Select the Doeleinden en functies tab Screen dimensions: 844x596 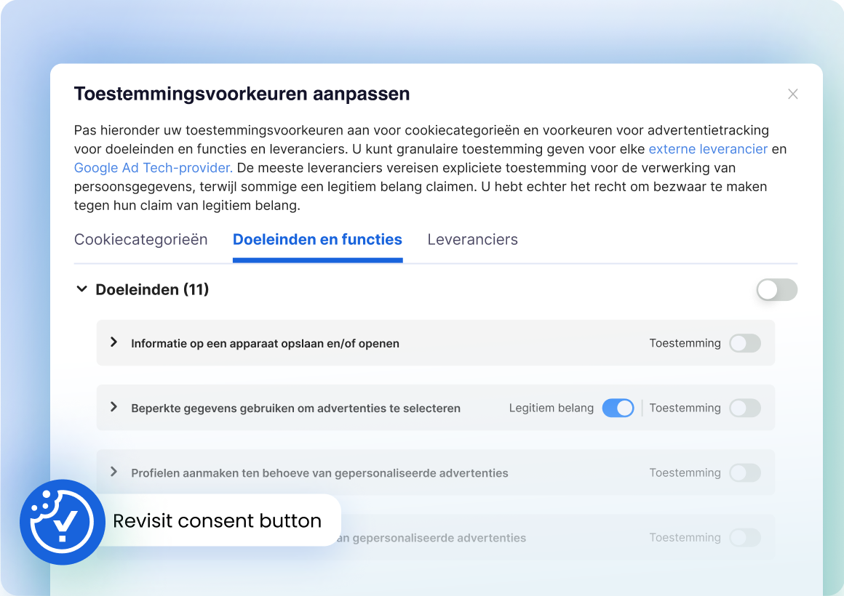pyautogui.click(x=317, y=240)
